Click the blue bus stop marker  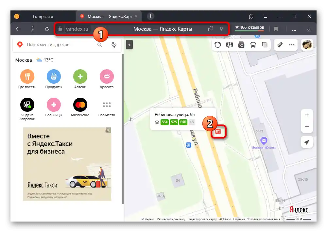point(189,145)
